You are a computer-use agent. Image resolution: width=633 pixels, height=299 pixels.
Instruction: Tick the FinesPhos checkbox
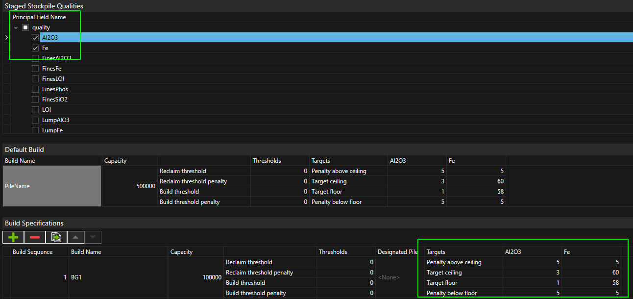click(x=35, y=89)
